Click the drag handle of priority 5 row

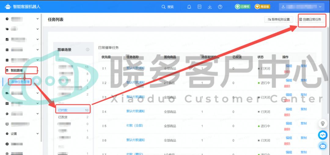pos(103,126)
